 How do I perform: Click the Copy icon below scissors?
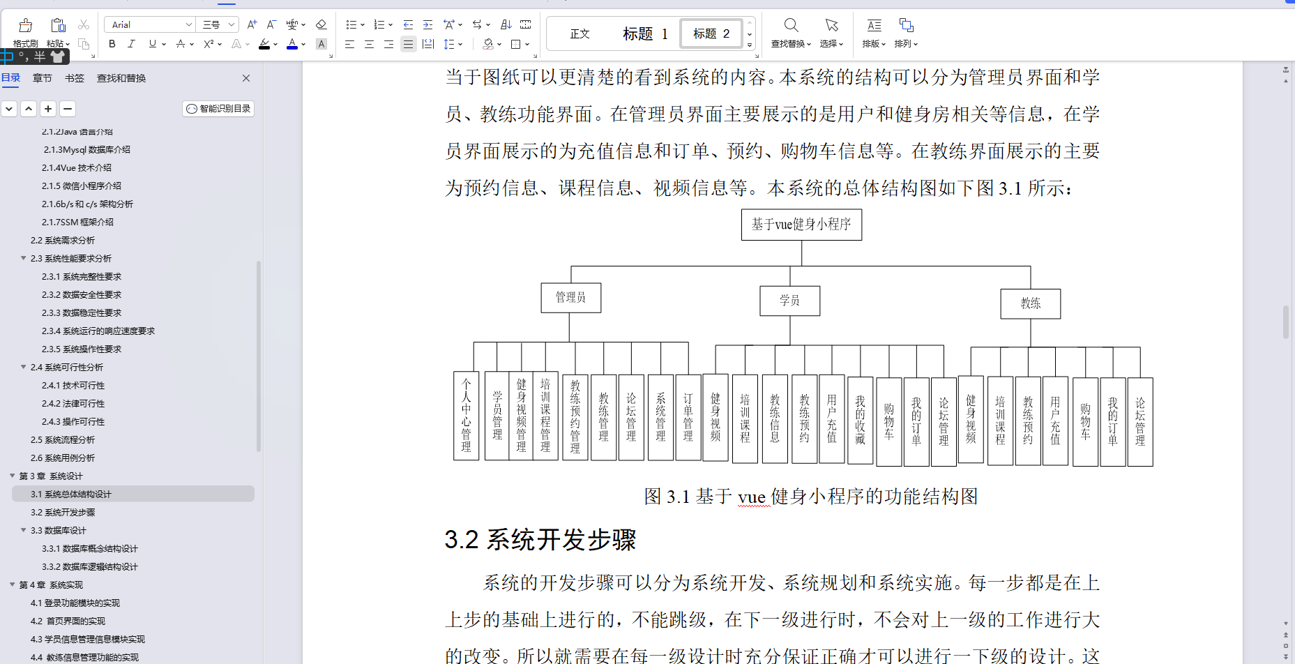click(84, 44)
